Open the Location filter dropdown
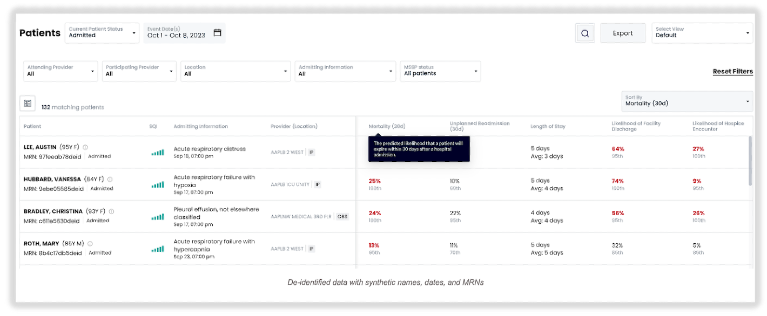This screenshot has width=767, height=316. [x=236, y=71]
